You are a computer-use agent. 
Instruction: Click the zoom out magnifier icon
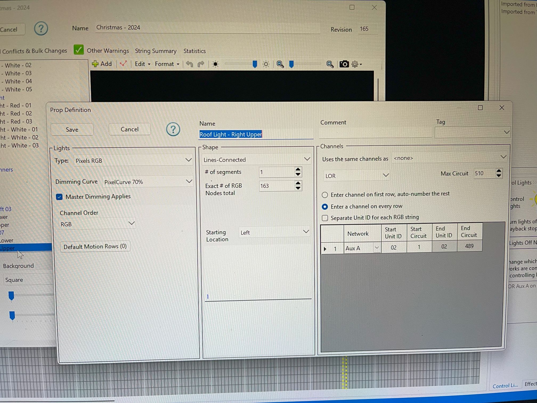pyautogui.click(x=280, y=64)
